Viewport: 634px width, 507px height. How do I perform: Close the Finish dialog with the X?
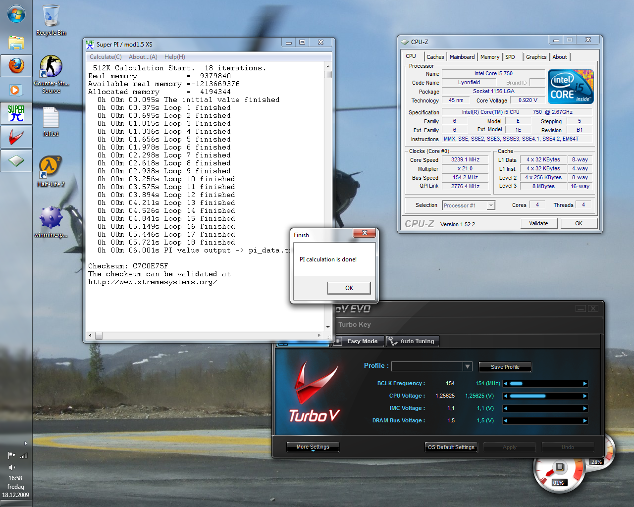[365, 233]
